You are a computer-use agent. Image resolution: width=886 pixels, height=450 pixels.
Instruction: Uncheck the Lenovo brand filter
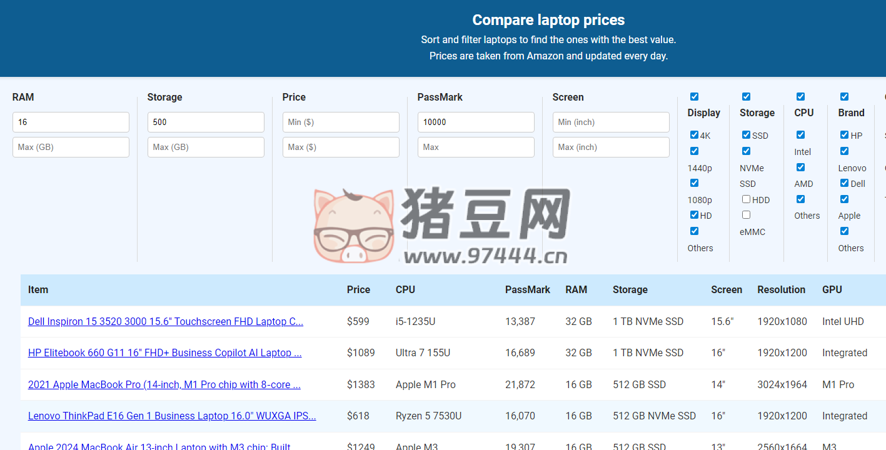click(x=844, y=151)
